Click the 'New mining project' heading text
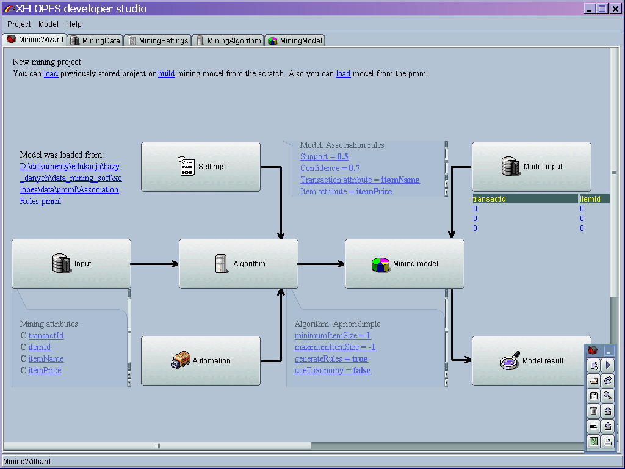This screenshot has width=625, height=469. coord(46,62)
